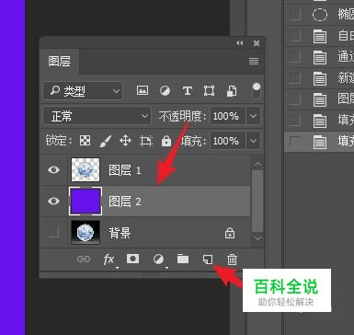Screen dimensions: 354x335
Task: Collapse the layers panel double-arrow
Action: (240, 43)
